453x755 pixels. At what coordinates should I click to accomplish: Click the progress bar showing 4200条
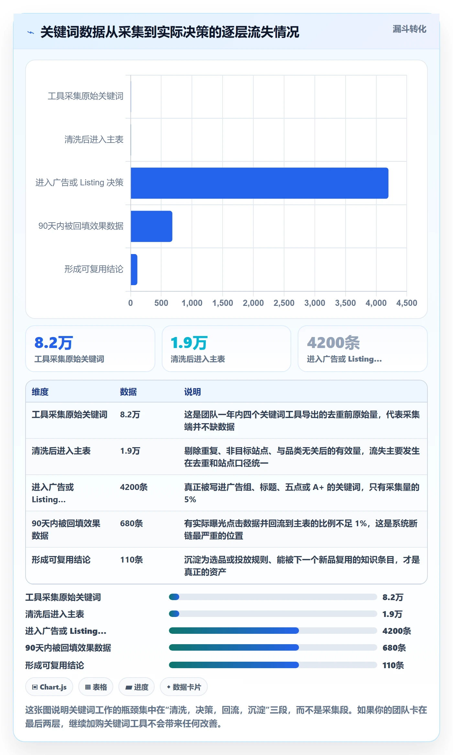click(x=273, y=631)
